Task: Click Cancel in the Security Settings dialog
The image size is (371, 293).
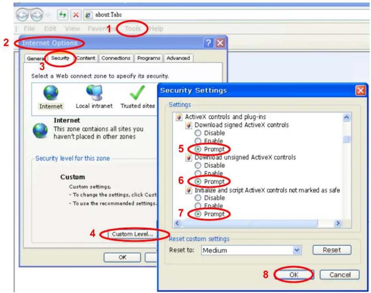Action: click(340, 275)
